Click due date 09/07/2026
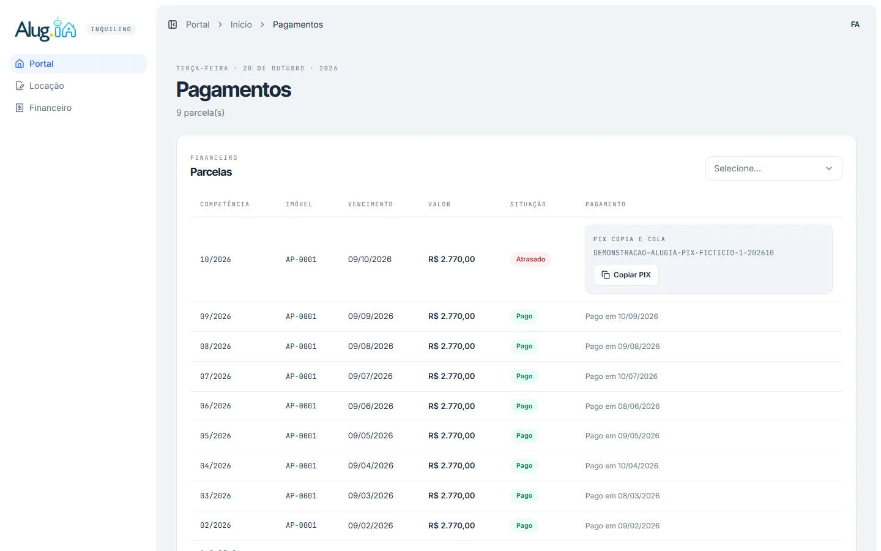881x551 pixels. pyautogui.click(x=370, y=377)
